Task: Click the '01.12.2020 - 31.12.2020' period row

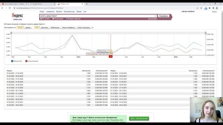Action: coord(57,93)
